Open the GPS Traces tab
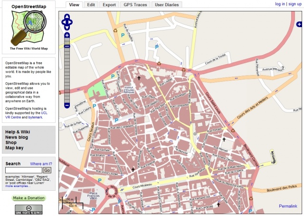 pos(135,5)
